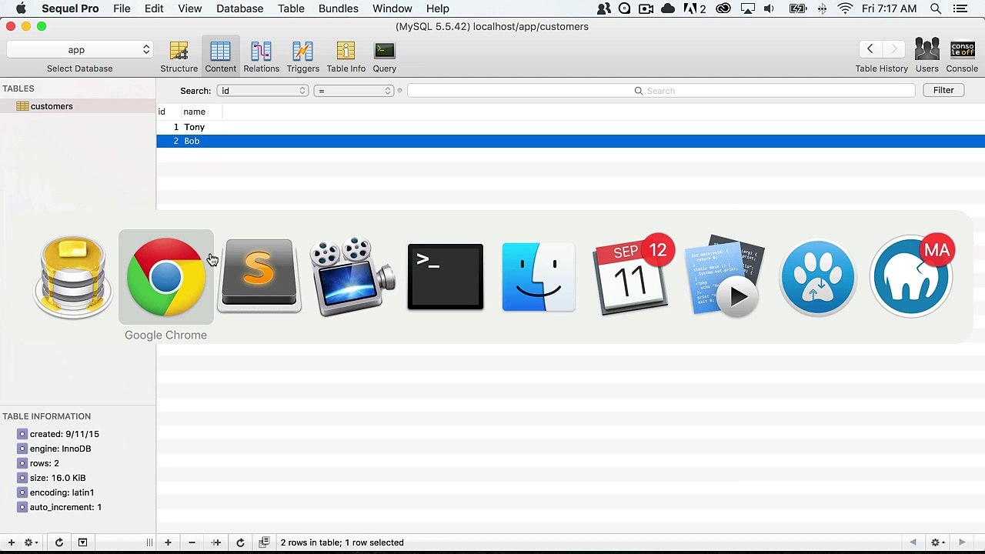Image resolution: width=985 pixels, height=554 pixels.
Task: Open the Help menu
Action: pos(438,8)
